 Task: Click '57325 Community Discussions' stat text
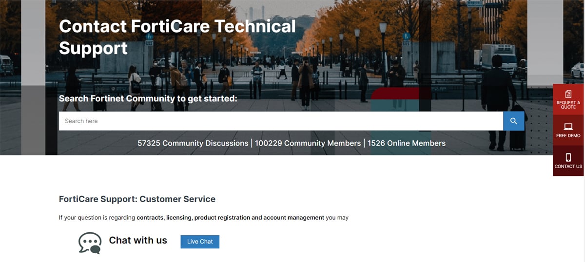click(193, 143)
